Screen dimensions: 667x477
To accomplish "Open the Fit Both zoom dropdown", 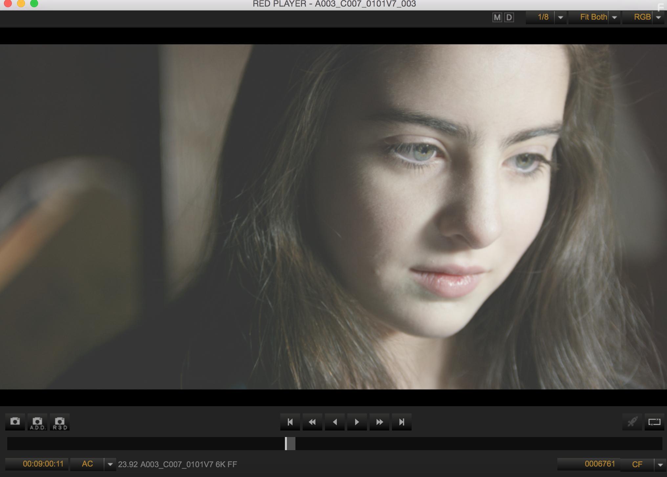I will (x=614, y=17).
